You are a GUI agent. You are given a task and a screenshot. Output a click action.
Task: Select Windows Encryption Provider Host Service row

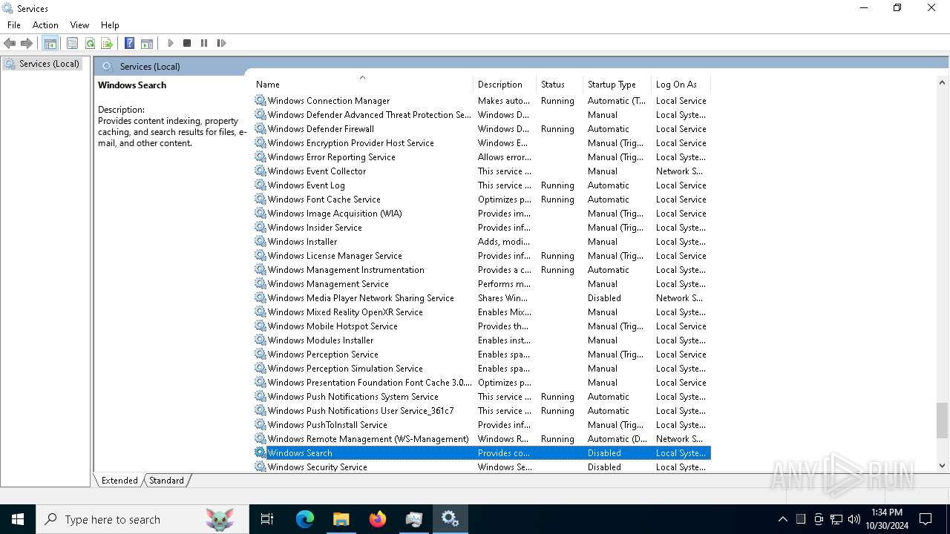point(482,143)
